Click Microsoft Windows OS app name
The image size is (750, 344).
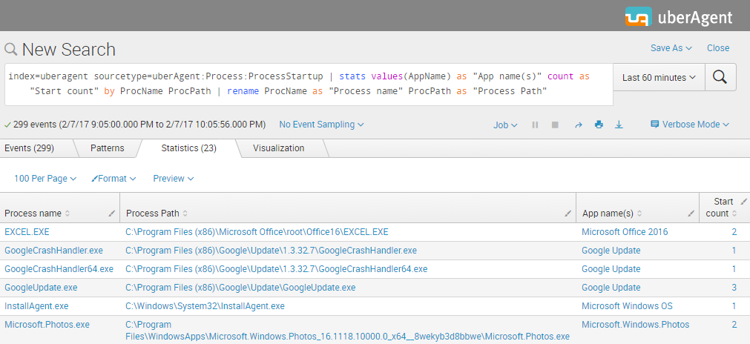coord(627,305)
